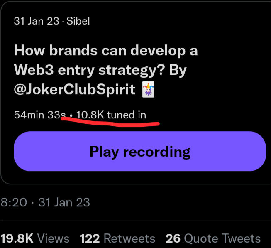The width and height of the screenshot is (271, 248).
Task: Click the 'Web3 entry strategy? By' title line
Action: 100,70
